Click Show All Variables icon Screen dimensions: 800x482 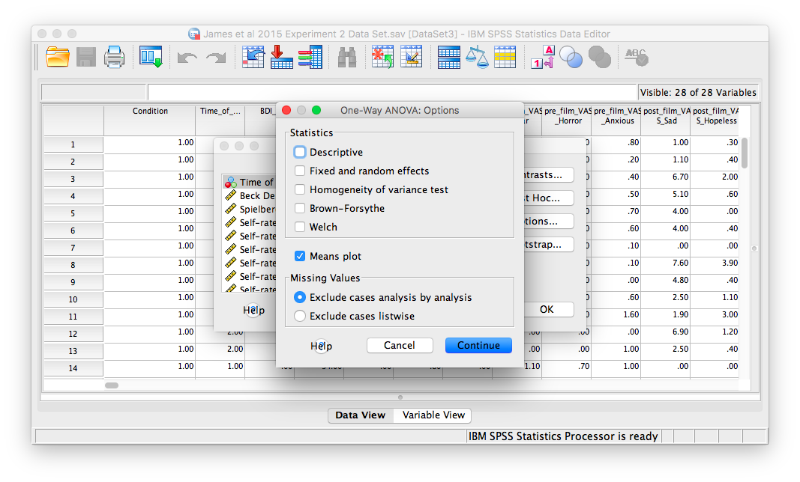(600, 57)
